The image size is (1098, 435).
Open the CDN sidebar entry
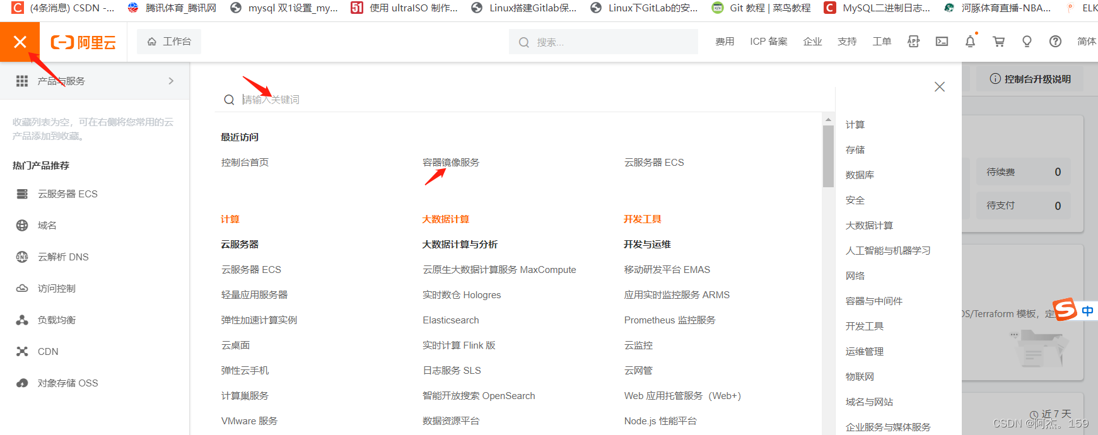point(48,351)
